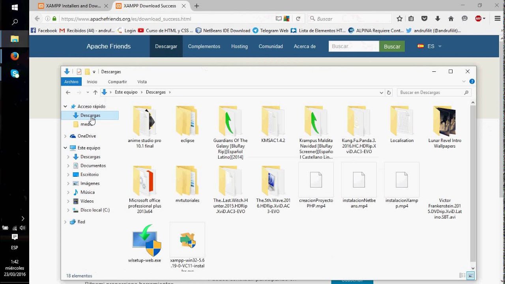Click the properties quick access toolbar icon
Viewport: 505px width, 284px height.
(x=79, y=72)
